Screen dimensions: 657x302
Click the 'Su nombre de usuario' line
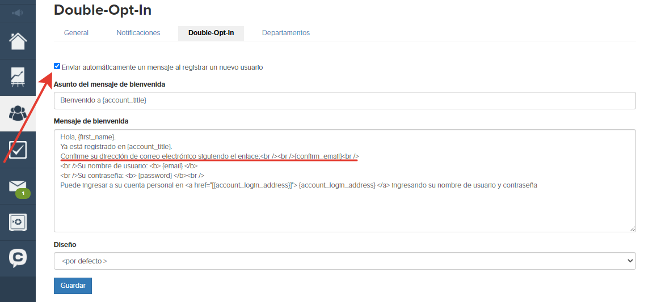[x=129, y=165]
